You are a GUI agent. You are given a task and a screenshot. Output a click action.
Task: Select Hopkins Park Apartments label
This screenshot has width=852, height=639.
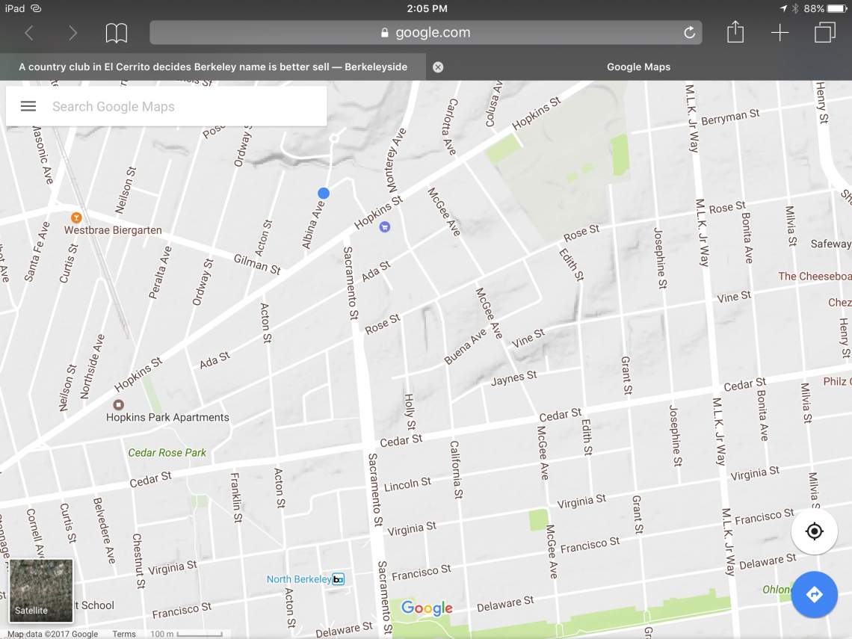tap(167, 417)
